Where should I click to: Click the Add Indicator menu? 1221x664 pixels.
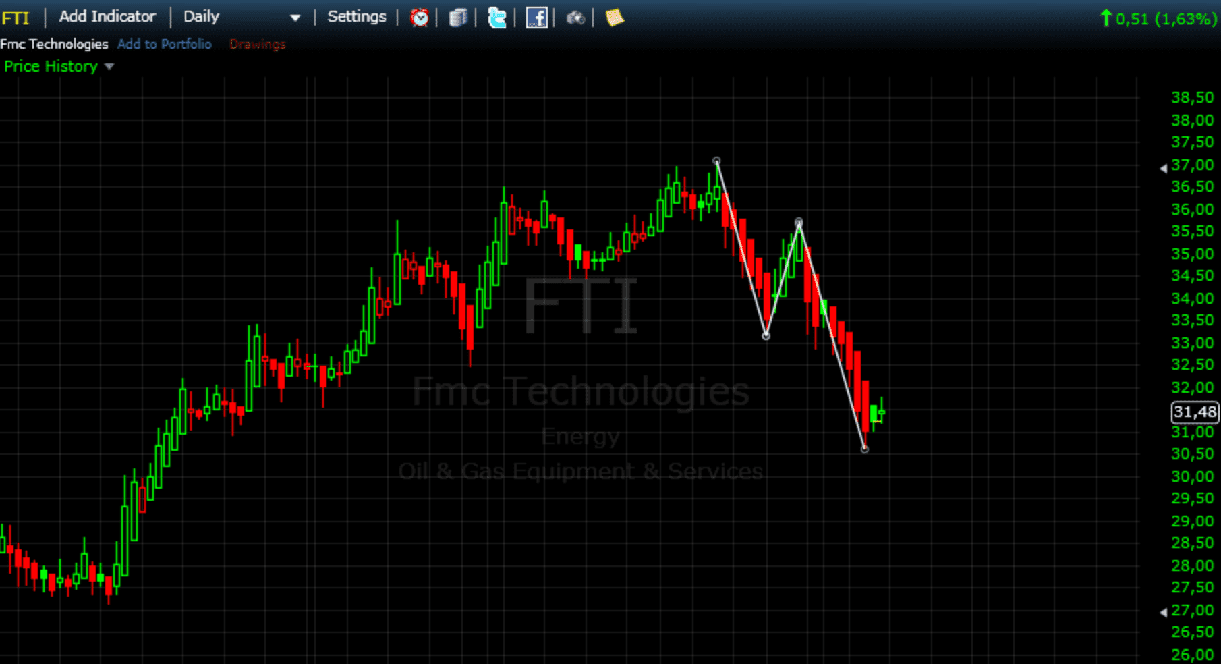107,16
